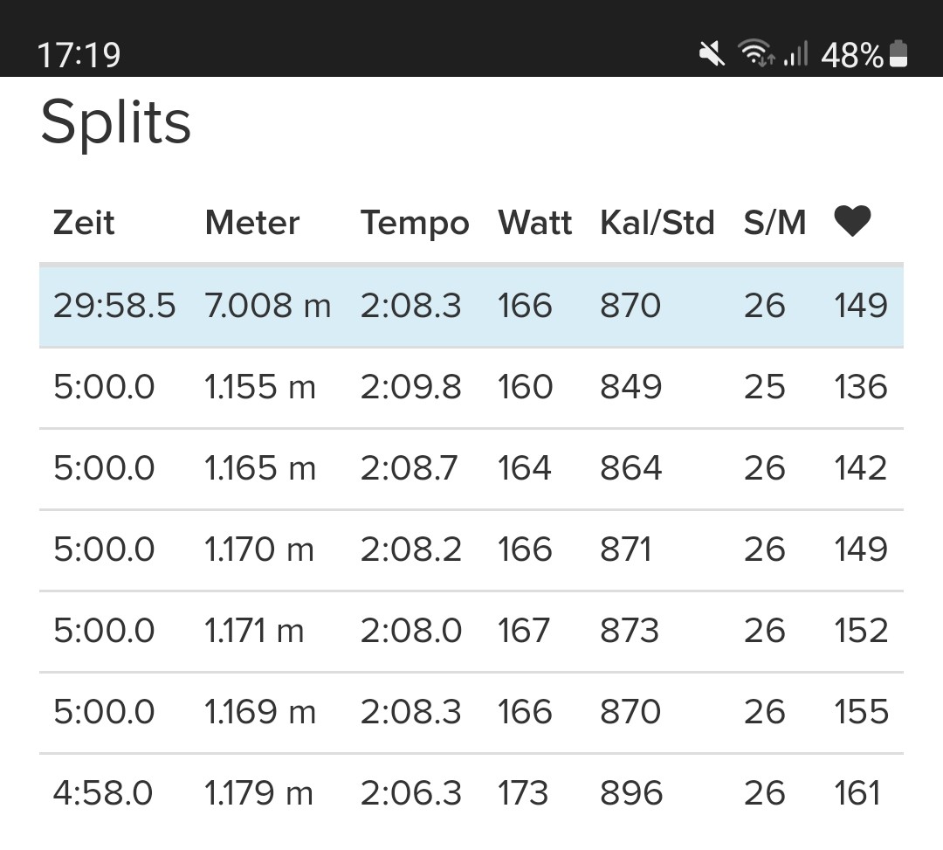
Task: Select the Kal/Std column header
Action: click(657, 223)
